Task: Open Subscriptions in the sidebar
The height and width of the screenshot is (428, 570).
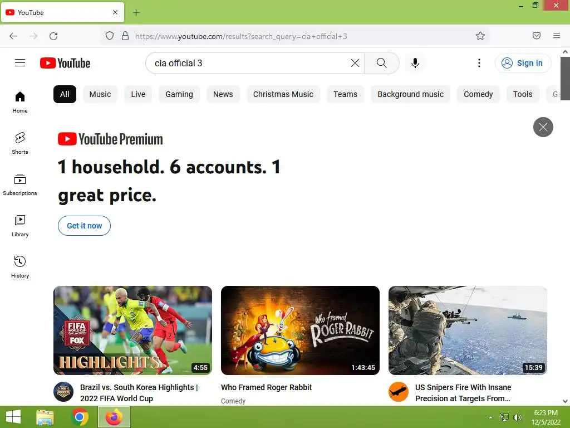Action: point(20,184)
